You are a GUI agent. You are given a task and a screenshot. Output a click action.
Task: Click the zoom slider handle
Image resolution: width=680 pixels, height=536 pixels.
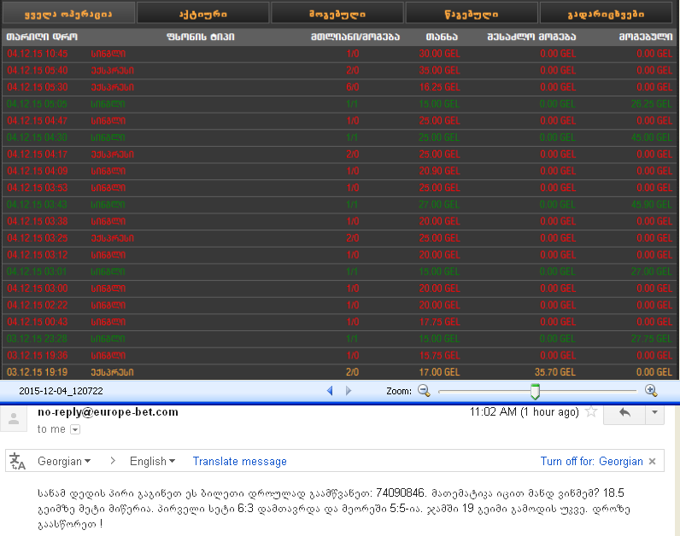(535, 391)
